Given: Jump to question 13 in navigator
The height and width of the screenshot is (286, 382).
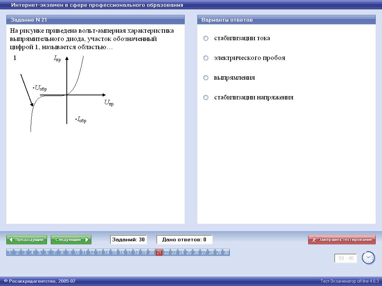Looking at the screenshot, I should [x=99, y=252].
